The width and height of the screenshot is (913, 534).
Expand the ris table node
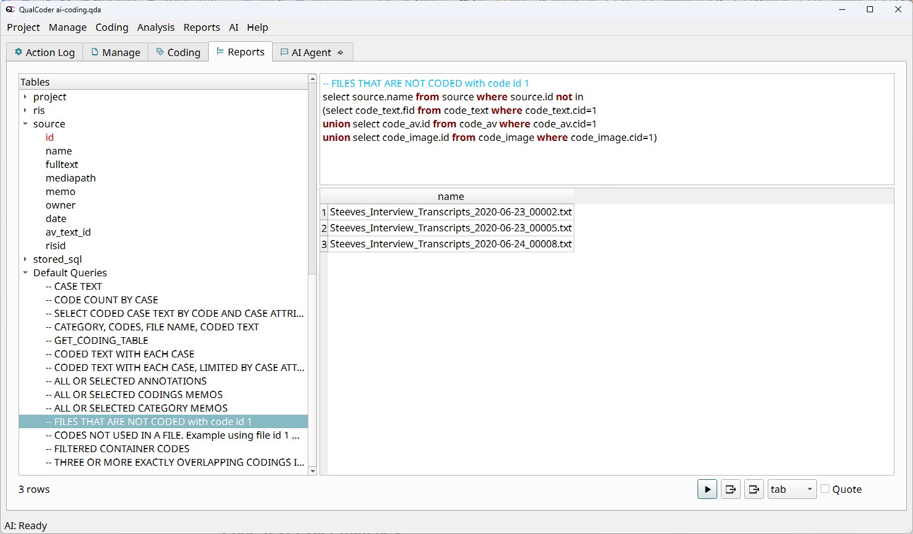25,110
